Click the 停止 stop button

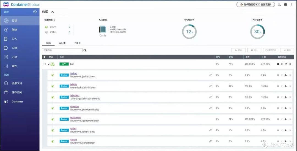[x=254, y=50]
